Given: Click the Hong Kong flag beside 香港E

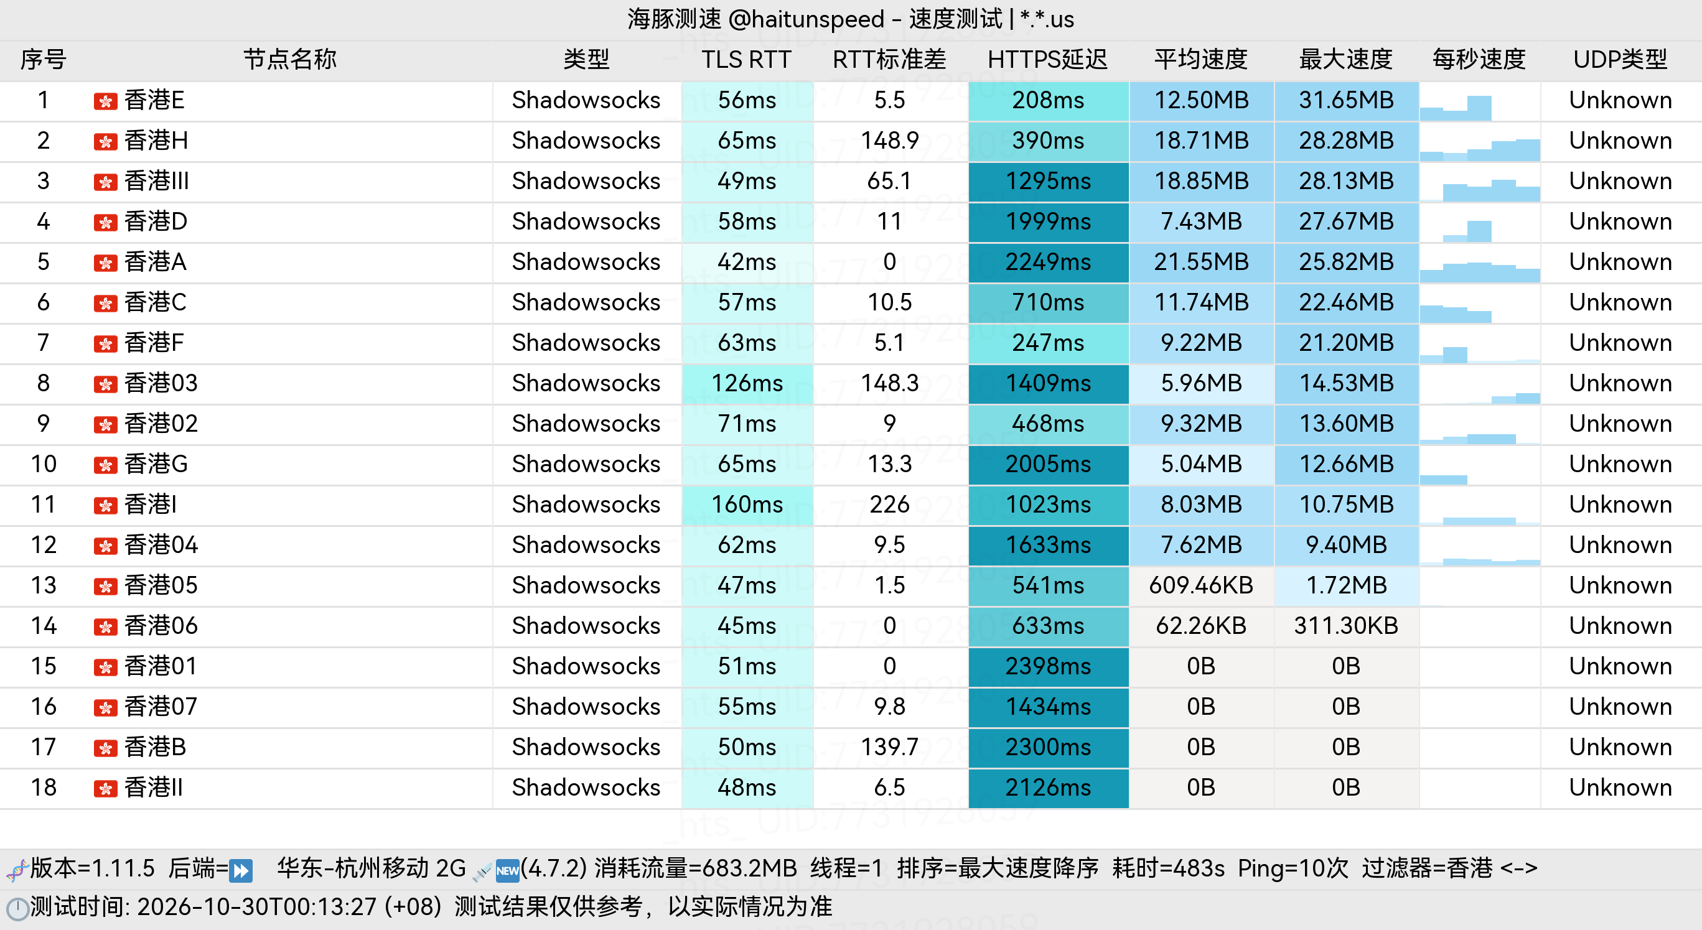Looking at the screenshot, I should coord(105,101).
